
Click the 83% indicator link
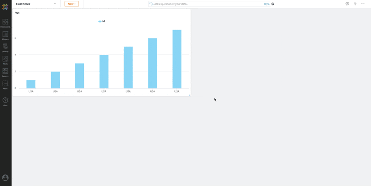267,4
